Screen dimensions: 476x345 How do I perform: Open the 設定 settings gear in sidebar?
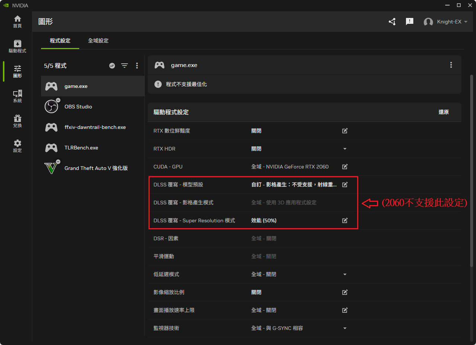[17, 146]
